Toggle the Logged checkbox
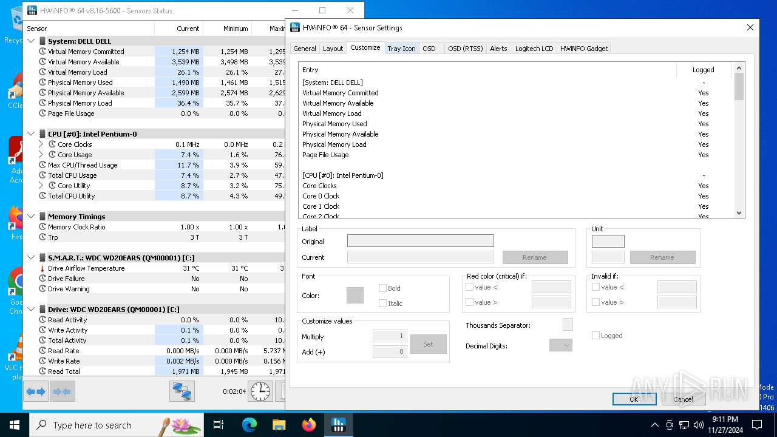This screenshot has height=437, width=777. point(595,336)
